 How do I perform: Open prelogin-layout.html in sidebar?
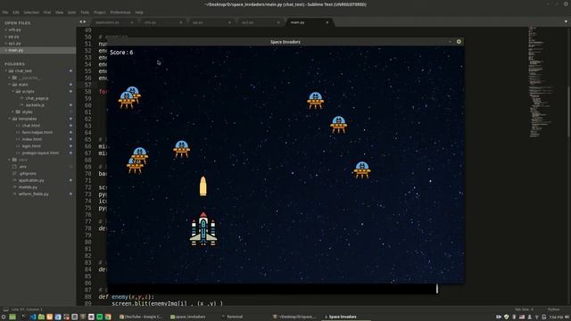coord(40,152)
